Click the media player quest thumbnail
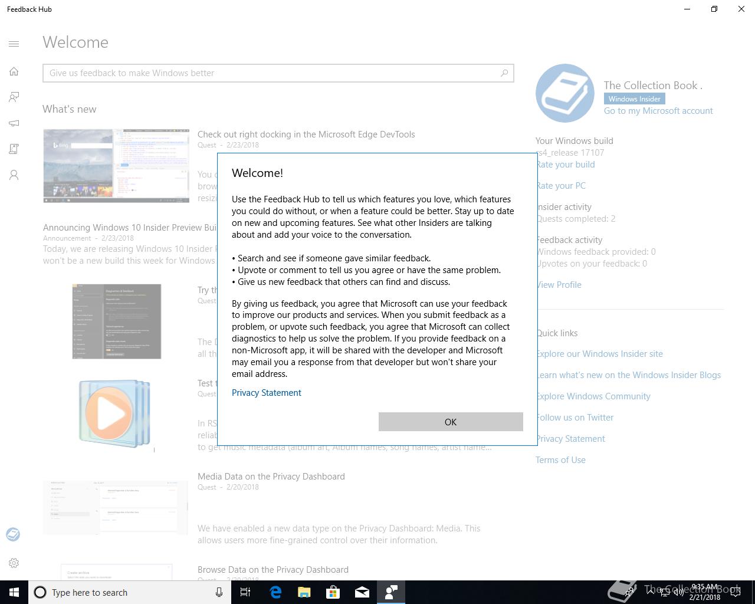The height and width of the screenshot is (604, 755). coord(115,413)
